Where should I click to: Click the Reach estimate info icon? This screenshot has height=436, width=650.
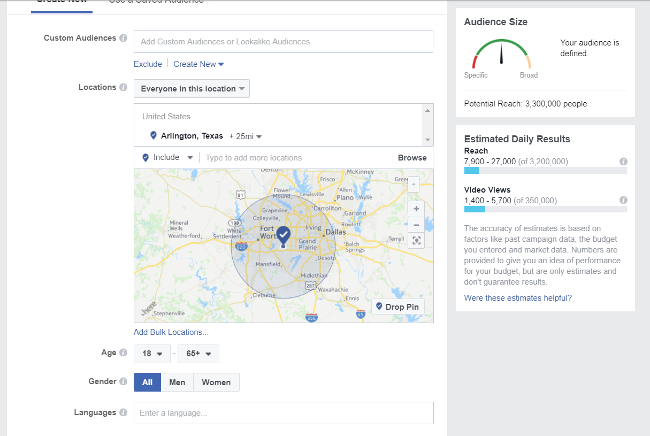pyautogui.click(x=623, y=161)
